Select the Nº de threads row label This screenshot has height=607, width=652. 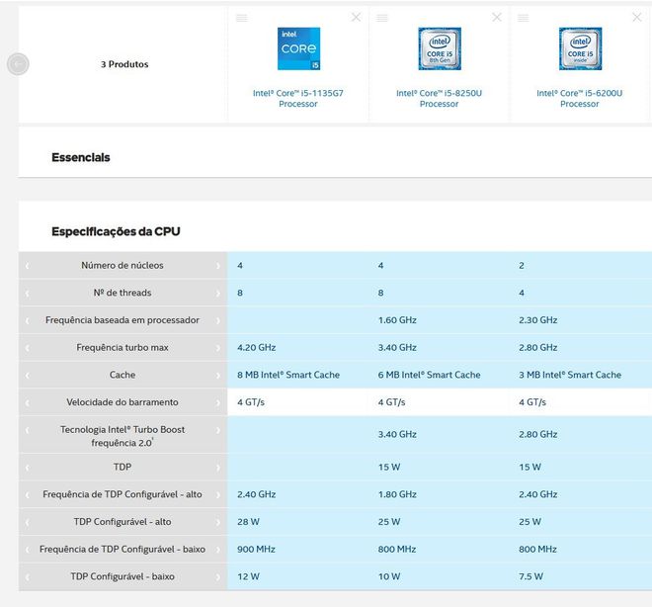coord(122,293)
